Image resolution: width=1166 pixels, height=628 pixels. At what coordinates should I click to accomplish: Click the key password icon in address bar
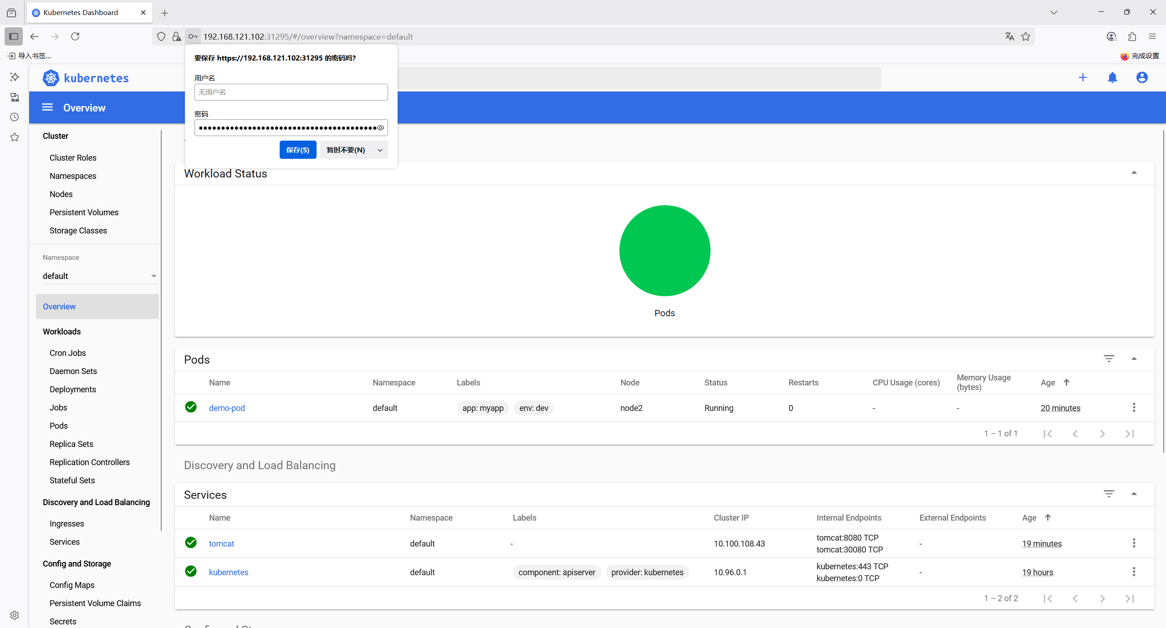coord(193,36)
